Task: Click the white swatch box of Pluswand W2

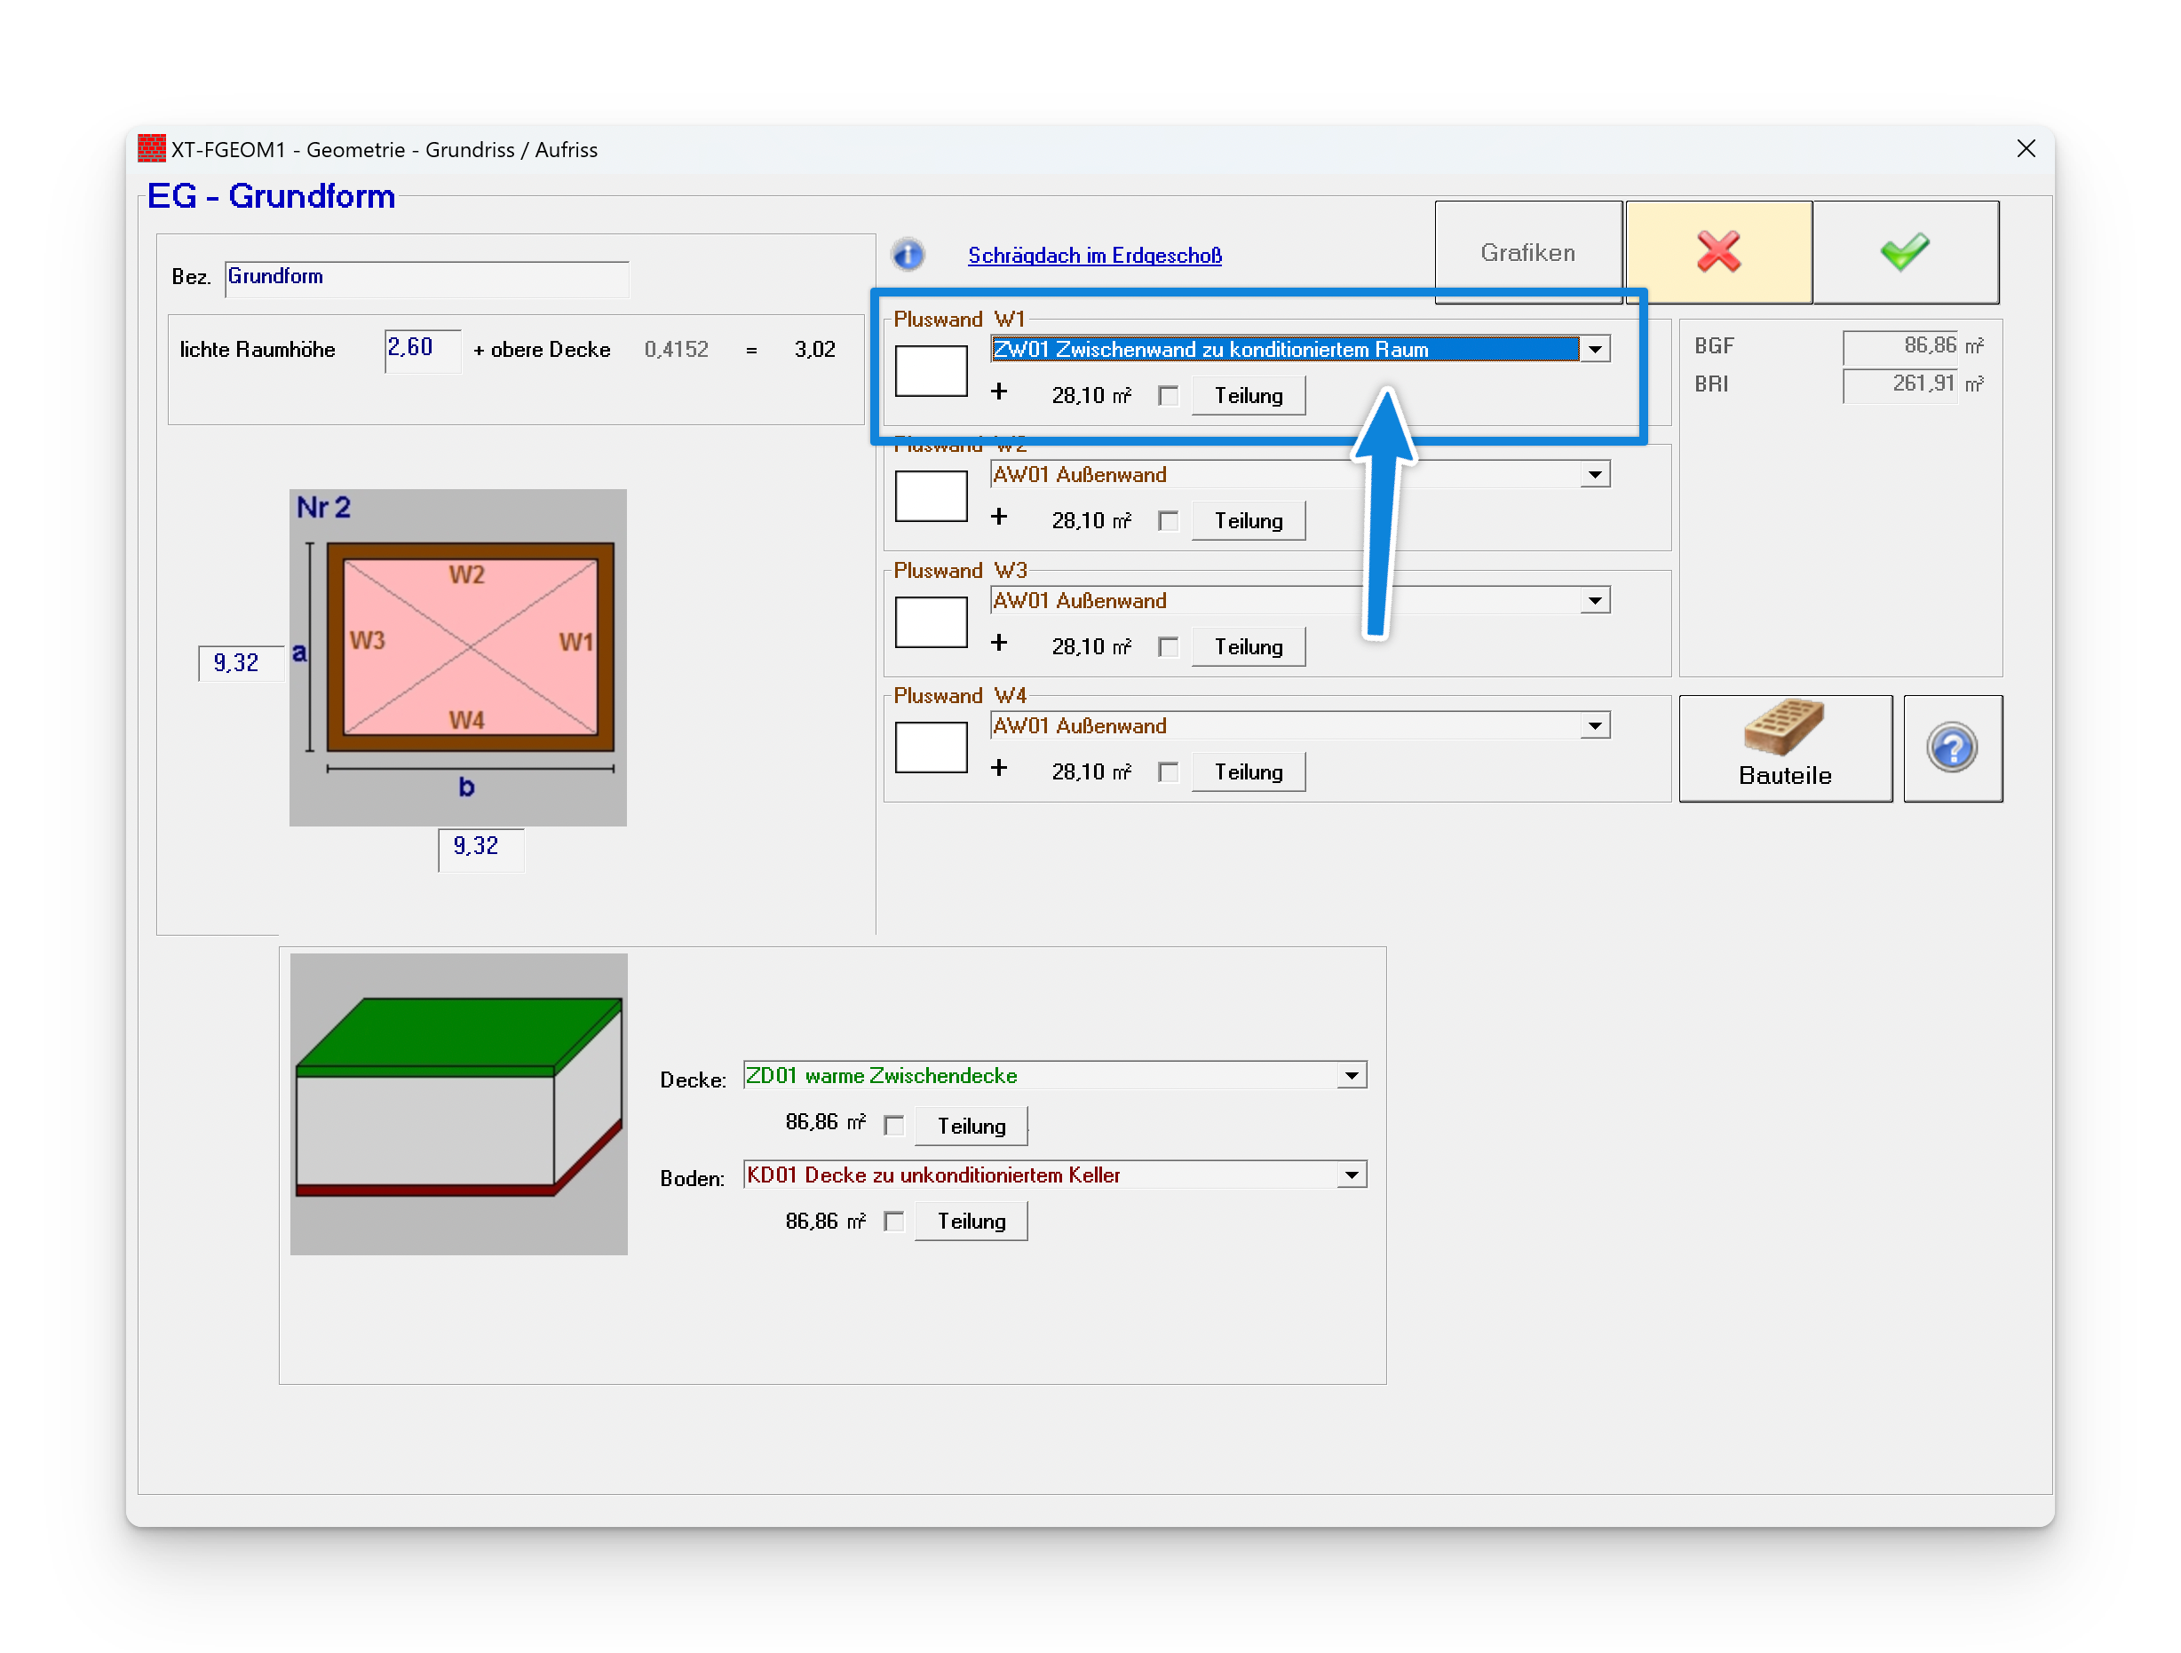Action: point(931,495)
